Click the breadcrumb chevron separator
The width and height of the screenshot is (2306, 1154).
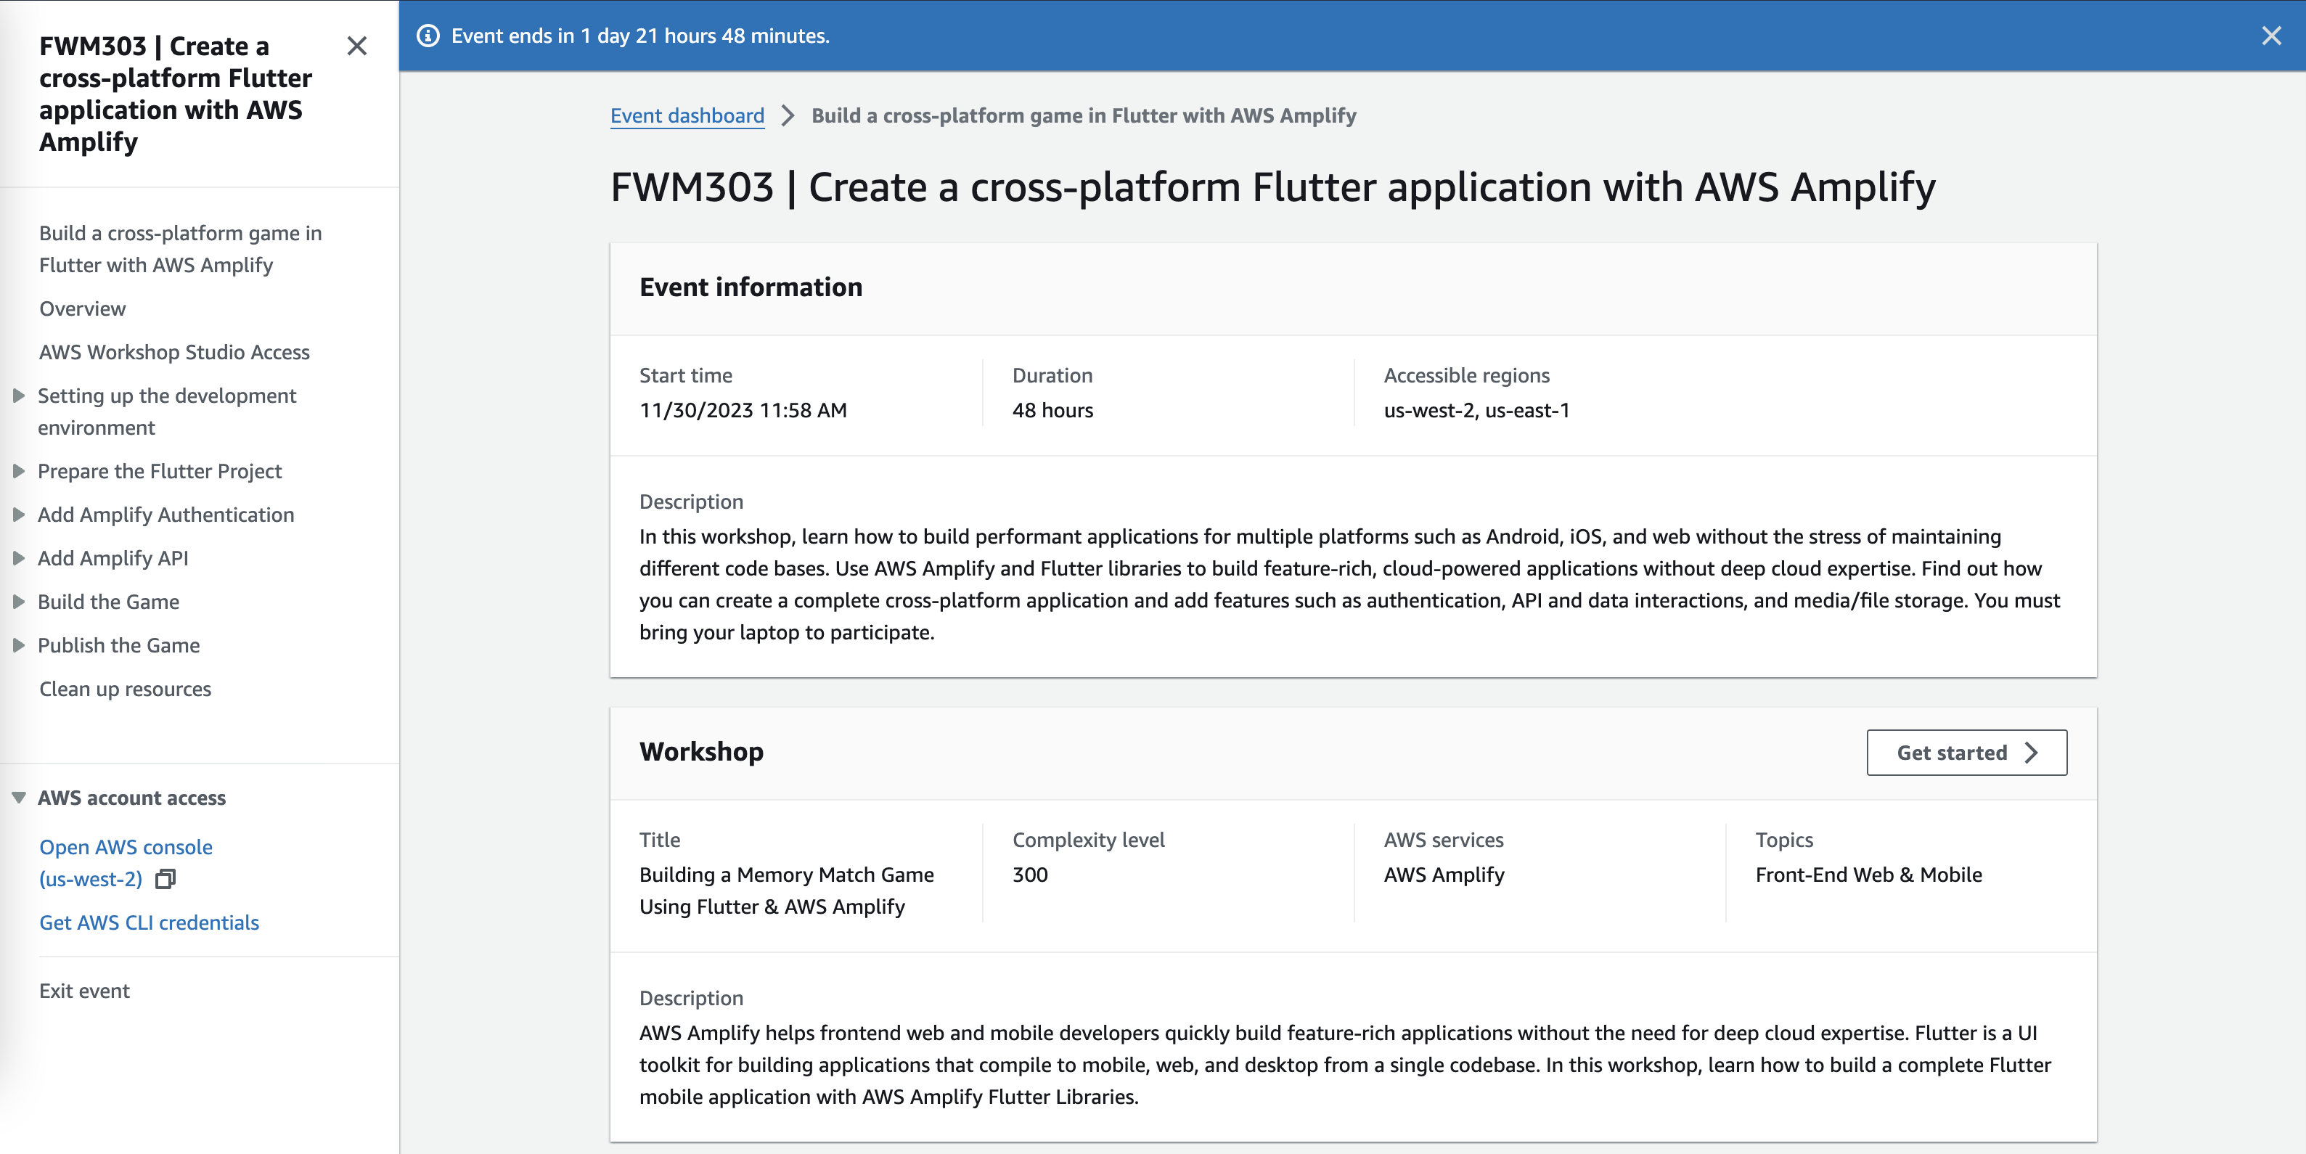point(788,115)
